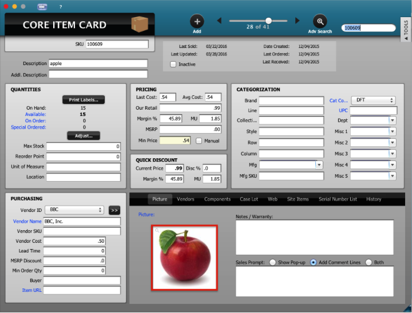Open the Cat Code DFT dropdown
This screenshot has width=412, height=313.
click(373, 100)
